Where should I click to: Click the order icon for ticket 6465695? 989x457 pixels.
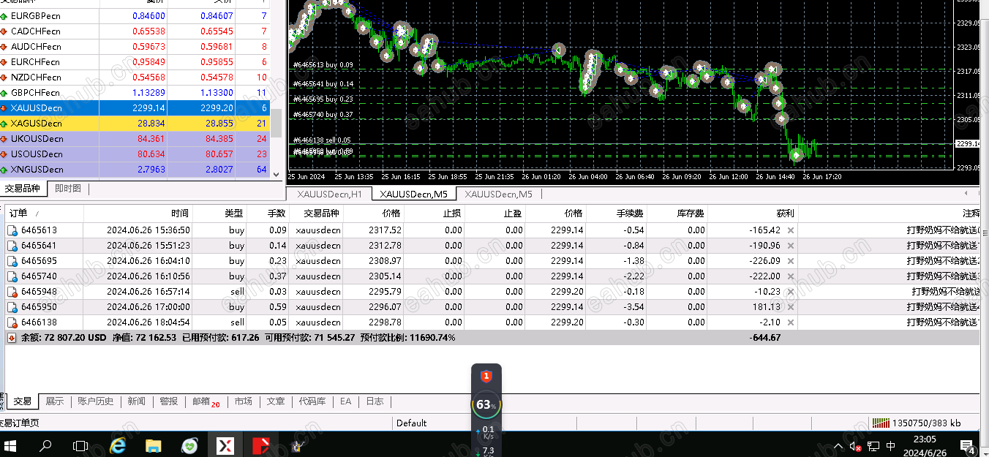12,261
